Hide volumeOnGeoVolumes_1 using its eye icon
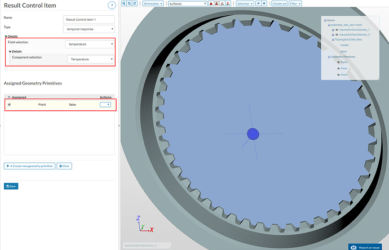Viewport: 389px width, 250px height. click(x=337, y=30)
